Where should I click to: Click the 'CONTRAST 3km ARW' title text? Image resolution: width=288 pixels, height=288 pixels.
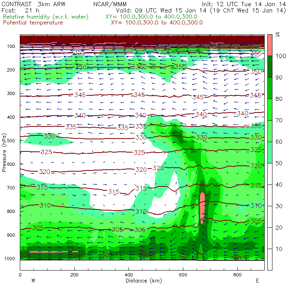click(33, 4)
